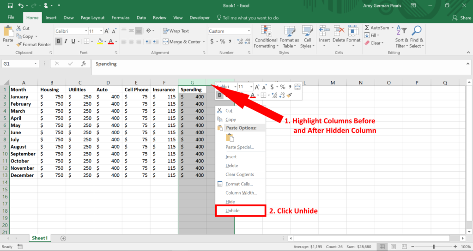The width and height of the screenshot is (473, 251).
Task: Click the Format Painter tool
Action: (34, 44)
